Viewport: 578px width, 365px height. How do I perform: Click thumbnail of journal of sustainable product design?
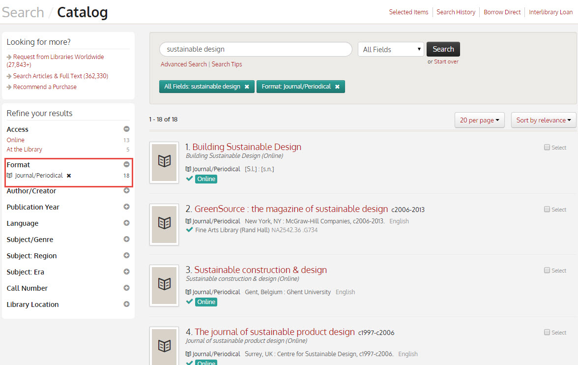pos(164,346)
